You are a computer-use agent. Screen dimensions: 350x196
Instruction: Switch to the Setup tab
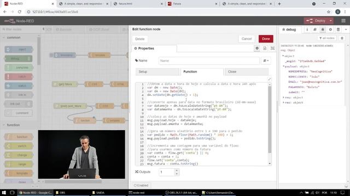157,72
